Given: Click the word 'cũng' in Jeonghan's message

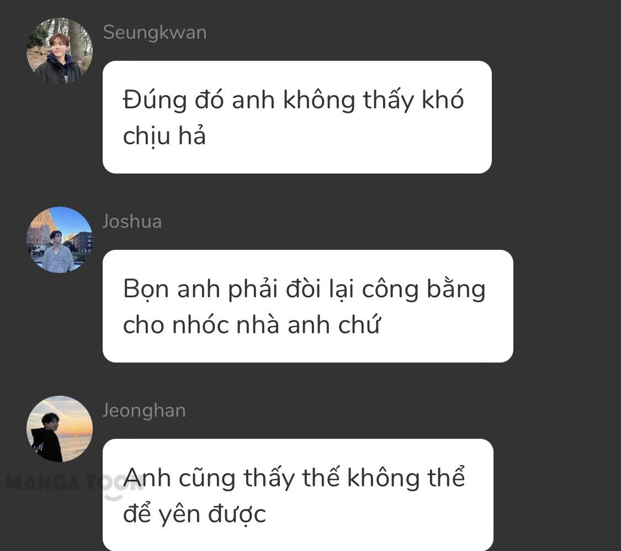Looking at the screenshot, I should [x=207, y=479].
